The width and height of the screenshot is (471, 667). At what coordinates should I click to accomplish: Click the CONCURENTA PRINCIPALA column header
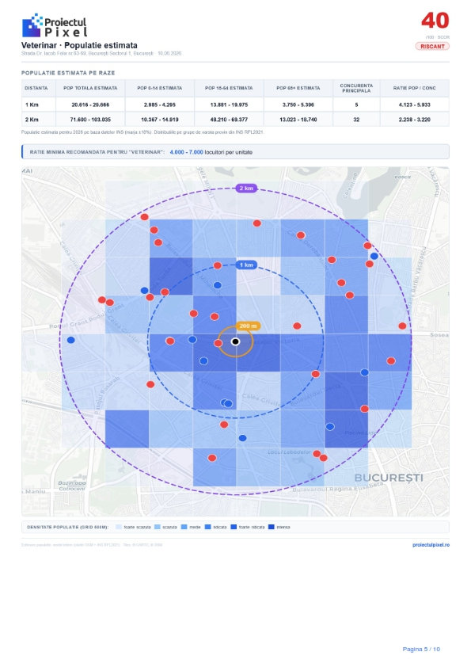click(356, 88)
